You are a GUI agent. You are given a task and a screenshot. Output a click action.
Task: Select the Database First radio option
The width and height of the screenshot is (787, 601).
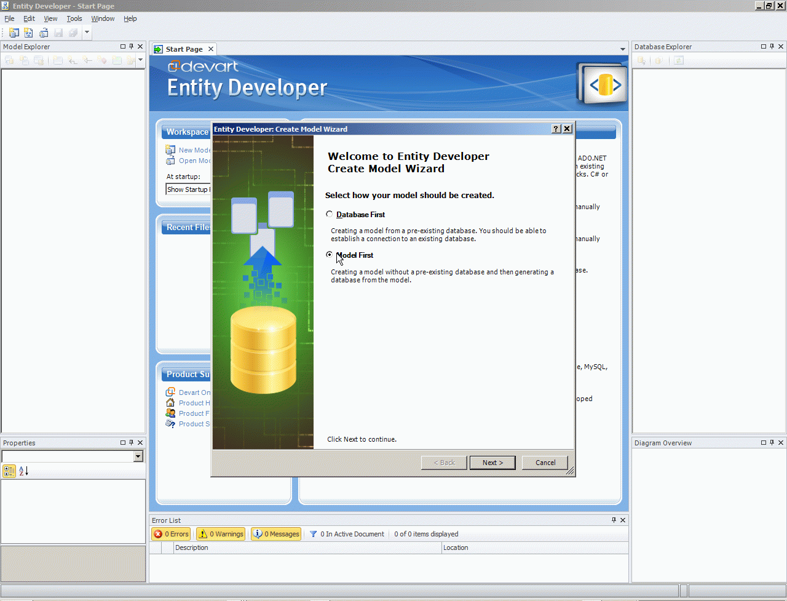(330, 214)
